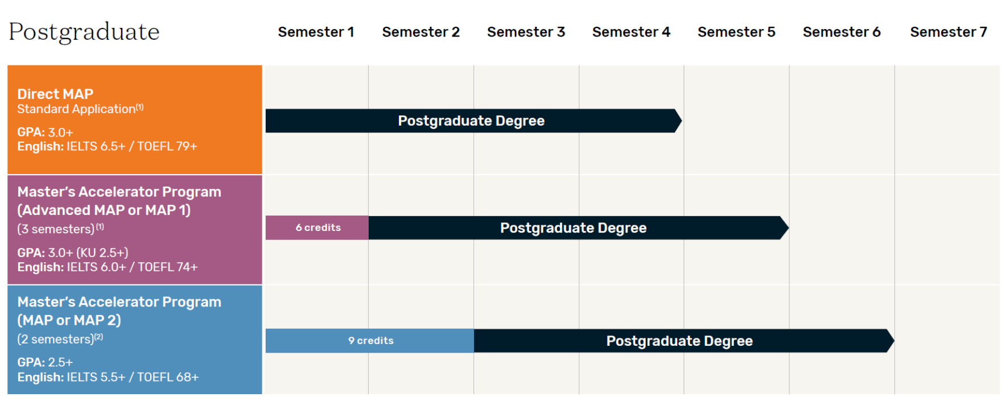Choose the Semester 4 column header
The image size is (1002, 397).
click(x=631, y=32)
